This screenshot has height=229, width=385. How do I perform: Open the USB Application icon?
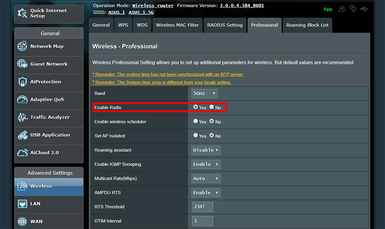click(x=22, y=135)
